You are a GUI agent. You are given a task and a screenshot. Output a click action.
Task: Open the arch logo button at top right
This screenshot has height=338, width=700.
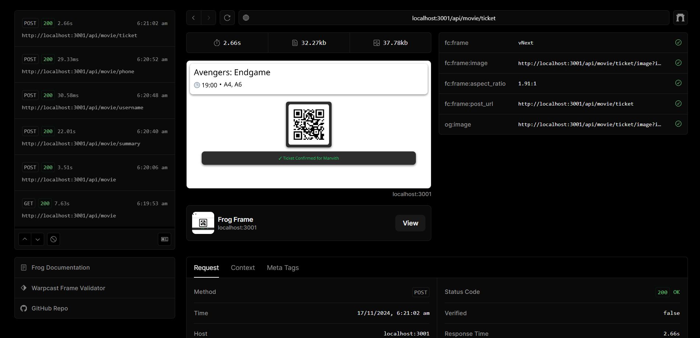[x=680, y=18]
